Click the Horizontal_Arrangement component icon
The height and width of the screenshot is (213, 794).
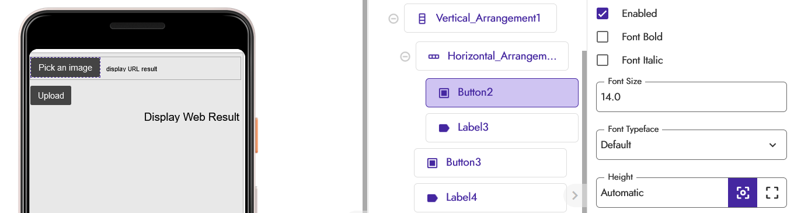pyautogui.click(x=434, y=57)
